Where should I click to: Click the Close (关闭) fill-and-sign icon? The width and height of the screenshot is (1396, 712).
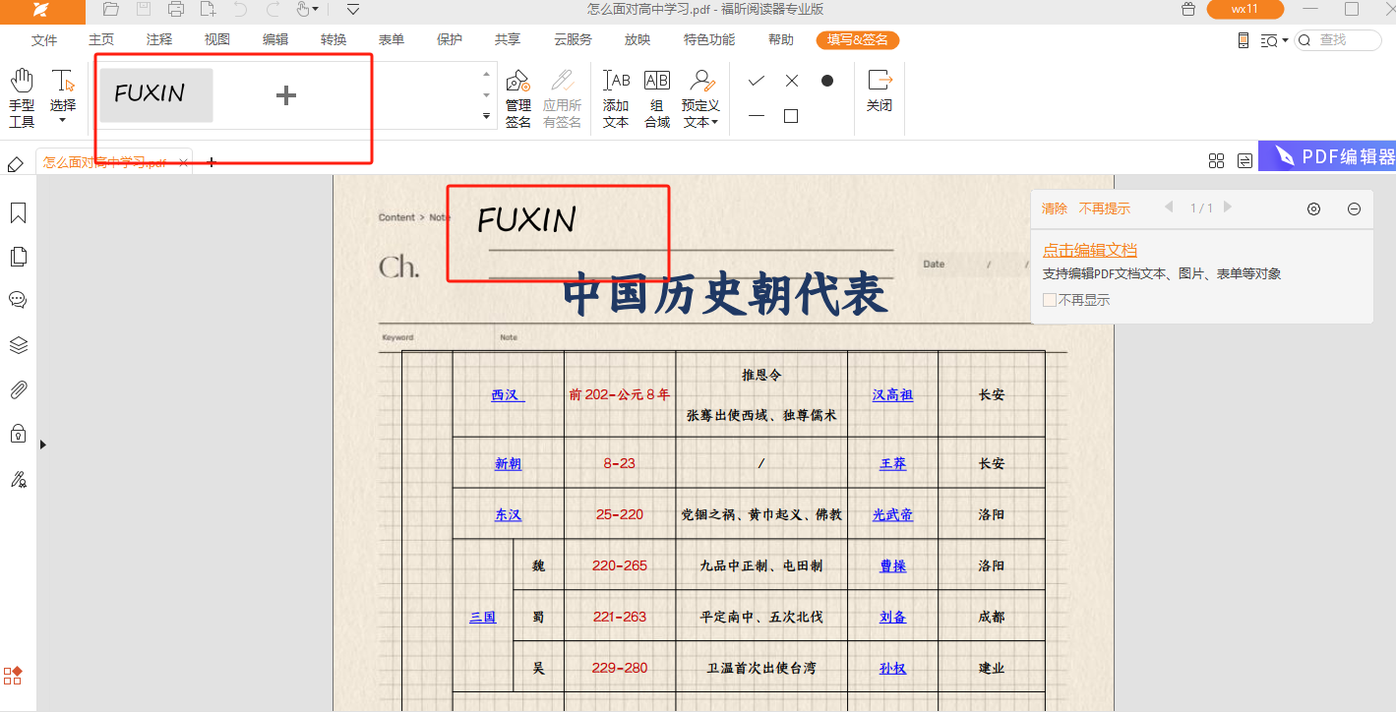coord(880,89)
